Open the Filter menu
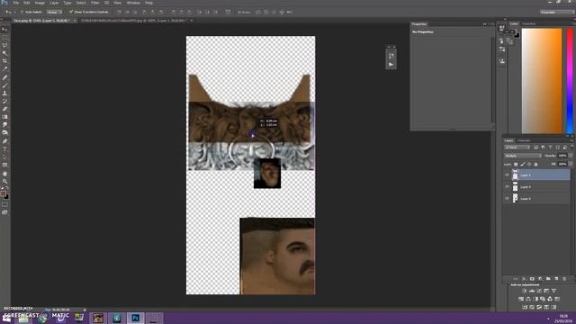This screenshot has width=576, height=324. [x=95, y=3]
